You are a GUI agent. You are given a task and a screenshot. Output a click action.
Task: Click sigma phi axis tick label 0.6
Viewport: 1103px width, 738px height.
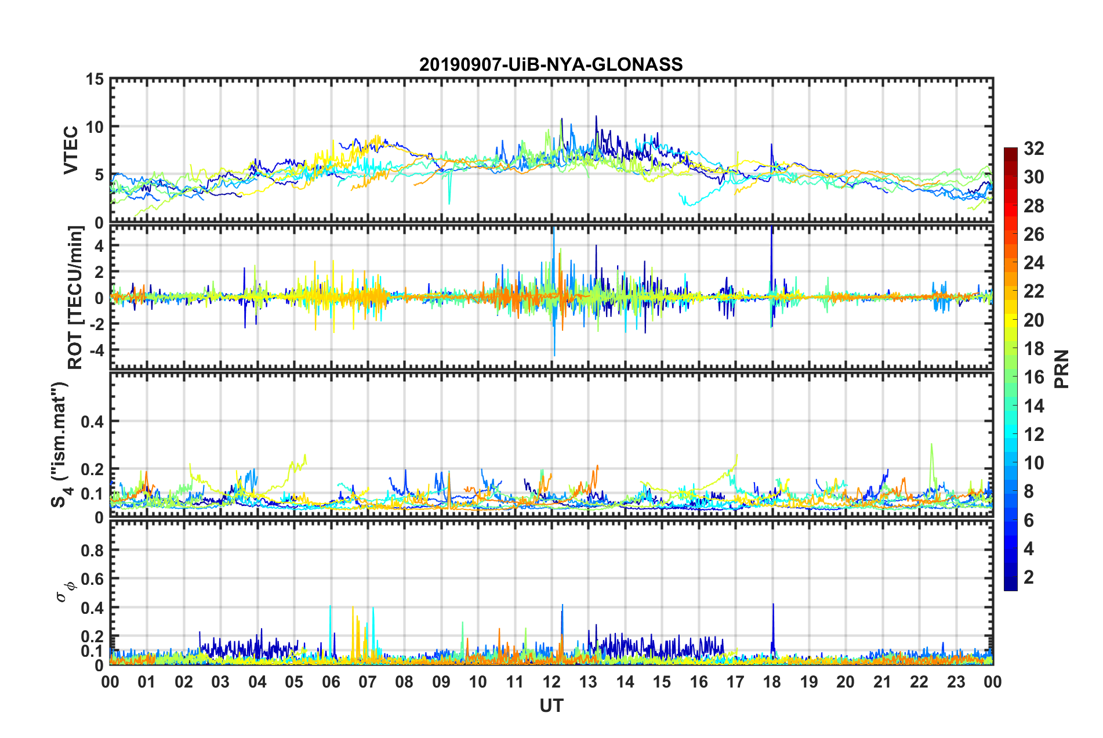(92, 579)
